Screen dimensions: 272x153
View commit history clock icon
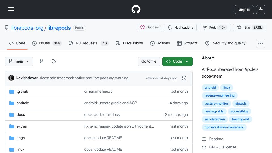click(184, 78)
